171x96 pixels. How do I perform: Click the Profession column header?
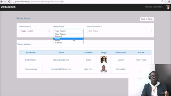[x=121, y=53]
